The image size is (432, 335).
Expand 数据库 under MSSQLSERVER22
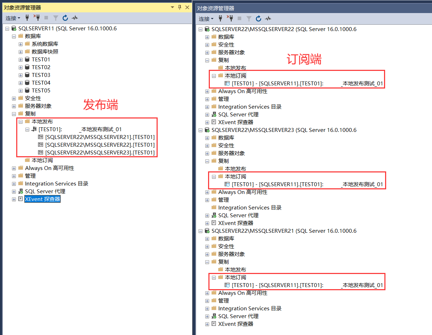[x=207, y=37]
